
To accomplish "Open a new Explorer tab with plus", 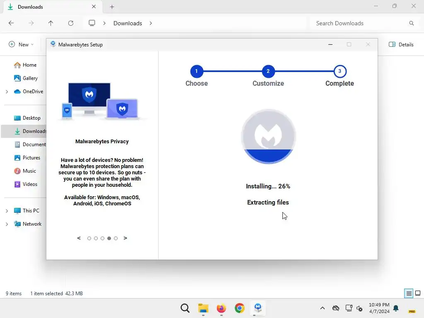I will (112, 7).
